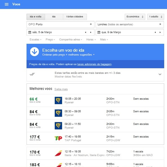Click 2h15m duration text

[x=110, y=137]
